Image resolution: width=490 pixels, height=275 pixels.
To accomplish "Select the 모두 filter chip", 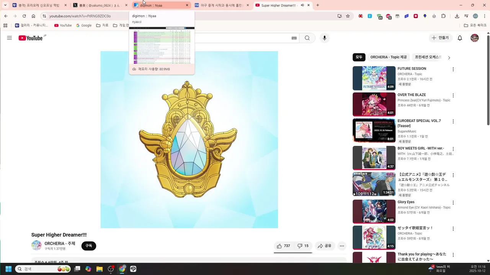I will click(359, 57).
